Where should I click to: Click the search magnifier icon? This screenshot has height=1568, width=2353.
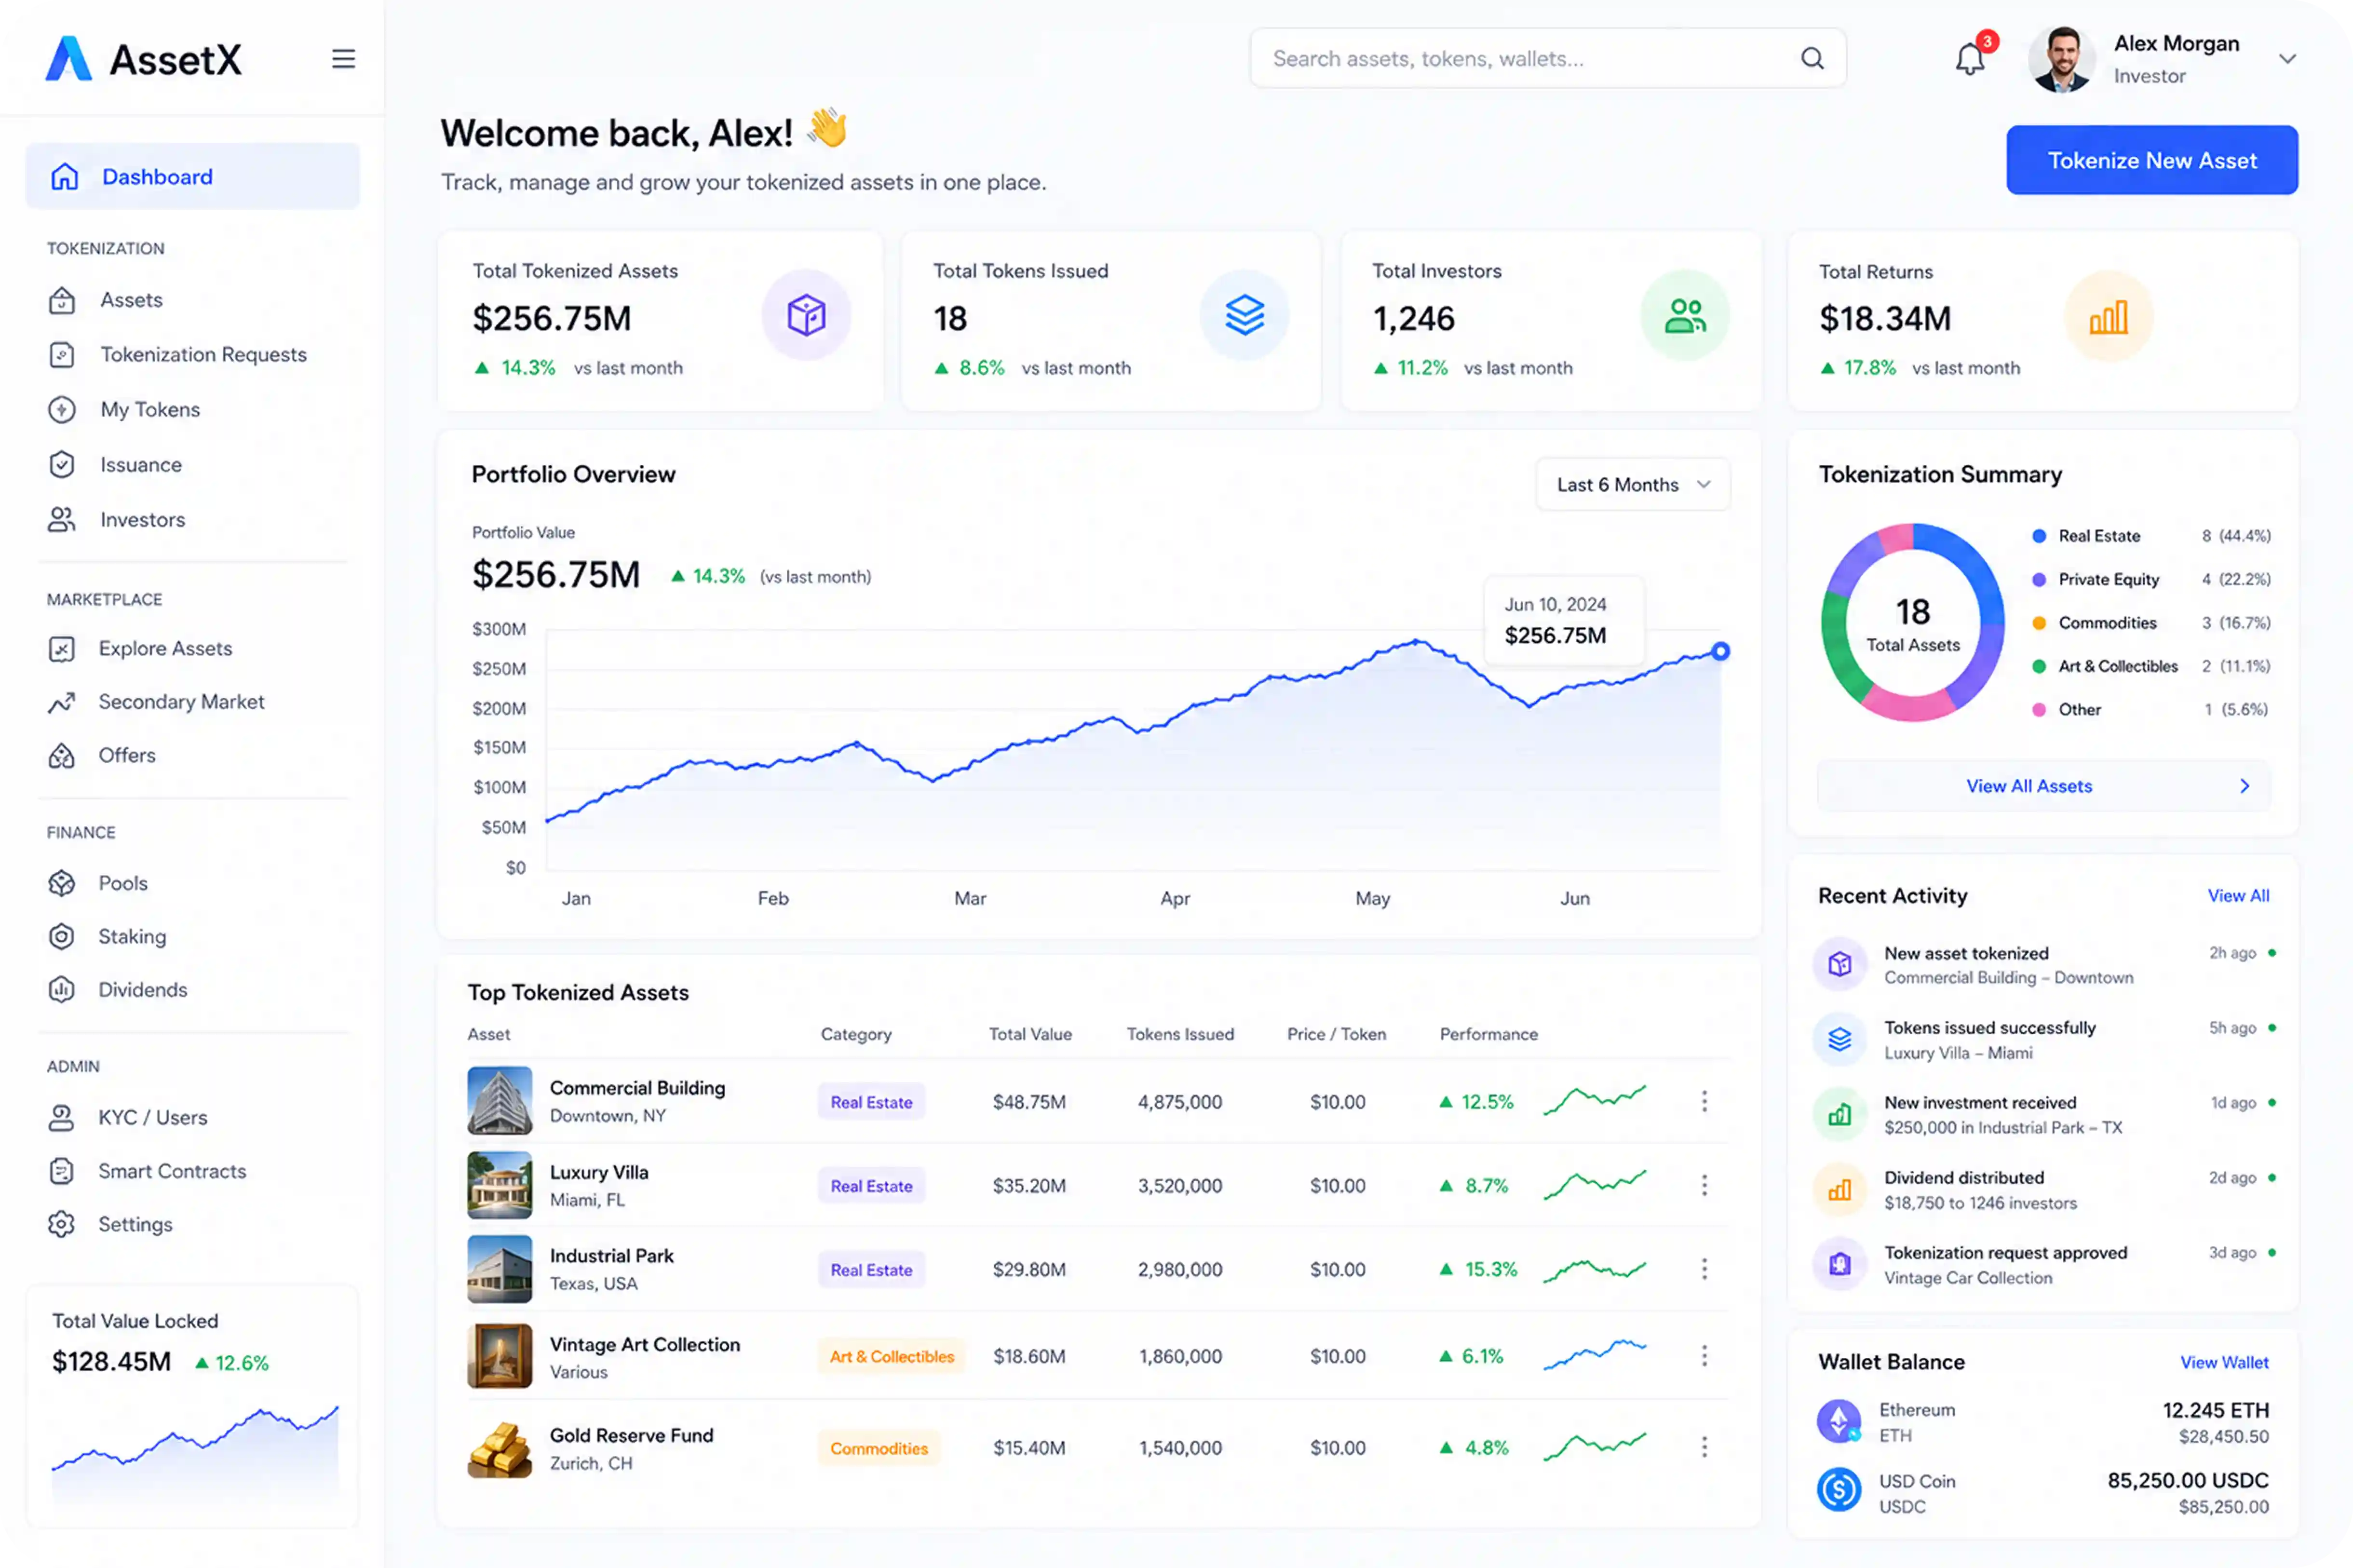click(x=1812, y=58)
